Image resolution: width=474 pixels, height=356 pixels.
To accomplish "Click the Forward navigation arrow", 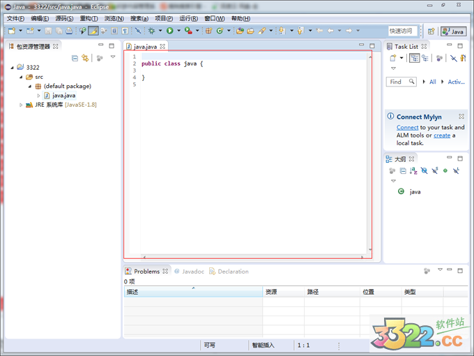I will pos(349,31).
